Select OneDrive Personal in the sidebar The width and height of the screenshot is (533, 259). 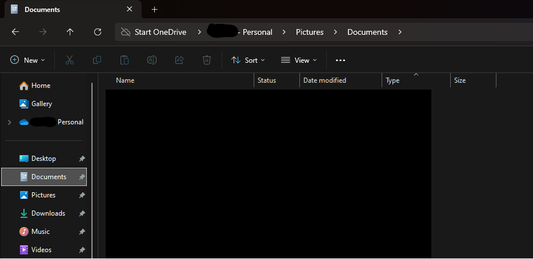click(51, 122)
